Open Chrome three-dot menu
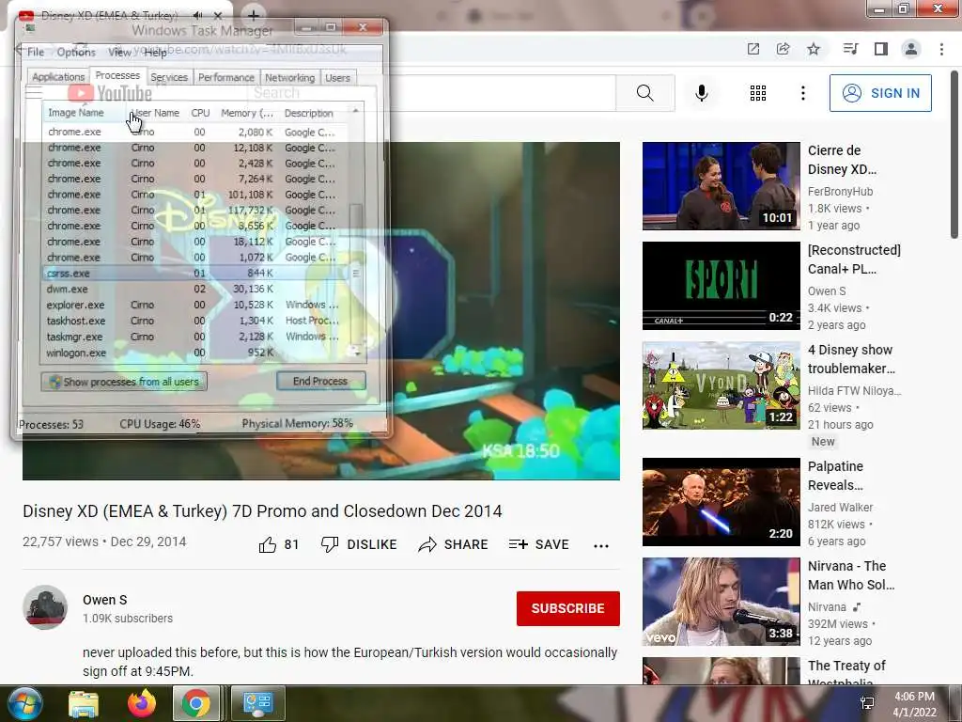Viewport: 962px width, 722px height. pos(941,49)
